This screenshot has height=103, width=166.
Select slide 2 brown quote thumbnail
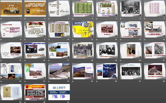pos(35,9)
